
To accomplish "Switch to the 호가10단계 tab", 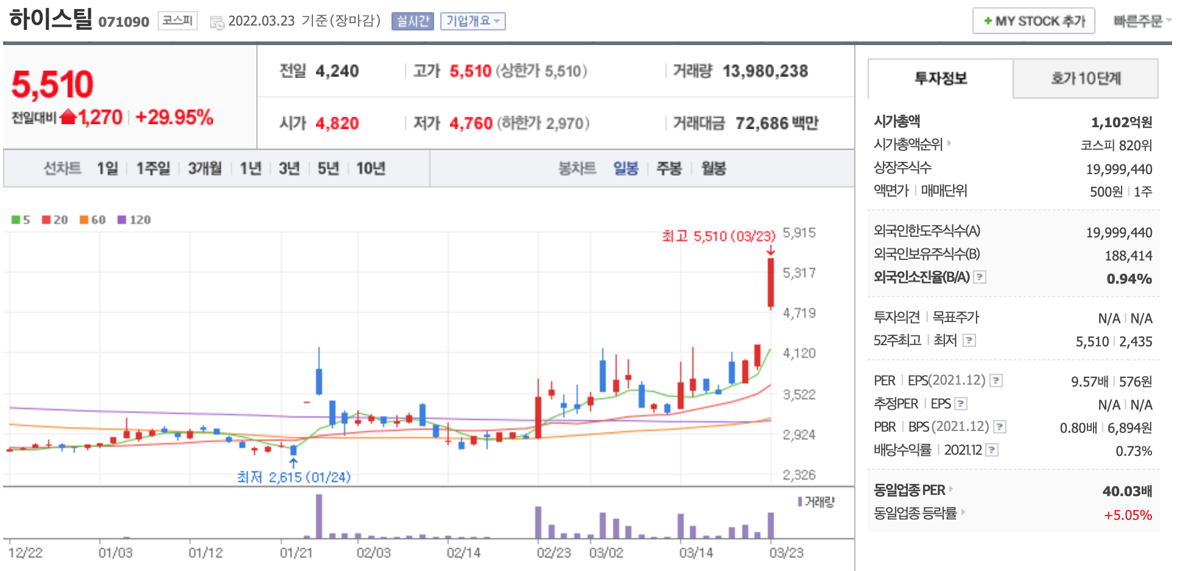I will 1086,79.
